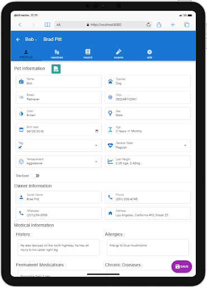This screenshot has width=207, height=287.
Task: Tap the AA reader text button
Action: (58, 25)
